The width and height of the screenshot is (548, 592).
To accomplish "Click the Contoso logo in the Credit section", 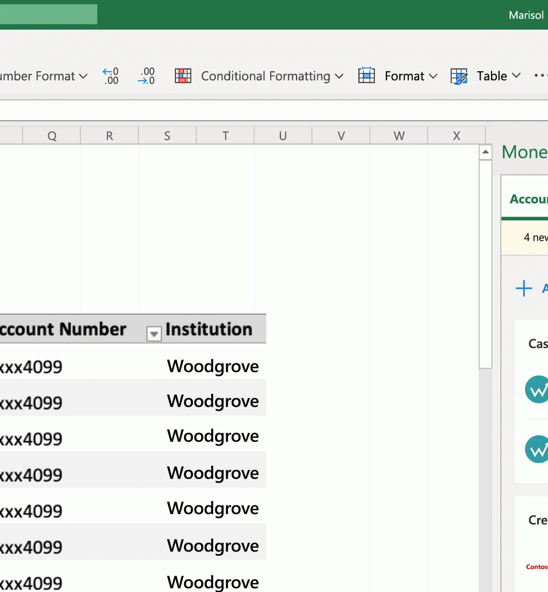I will (536, 567).
